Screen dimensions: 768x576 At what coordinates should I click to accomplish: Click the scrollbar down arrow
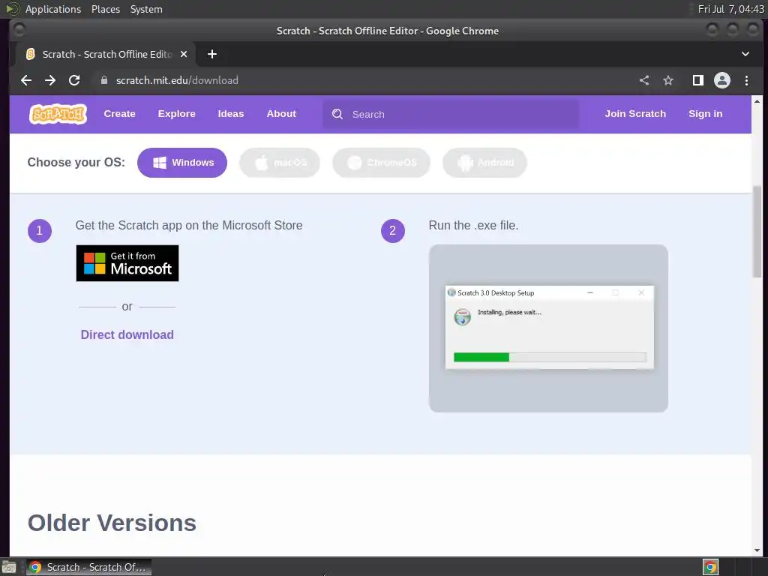click(757, 550)
